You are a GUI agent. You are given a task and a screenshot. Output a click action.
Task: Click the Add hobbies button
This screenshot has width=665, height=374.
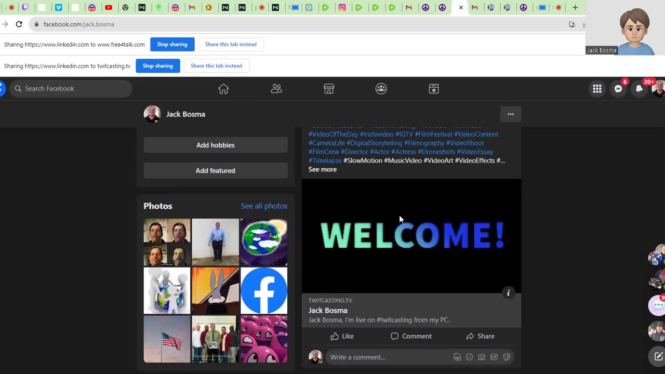pos(216,145)
